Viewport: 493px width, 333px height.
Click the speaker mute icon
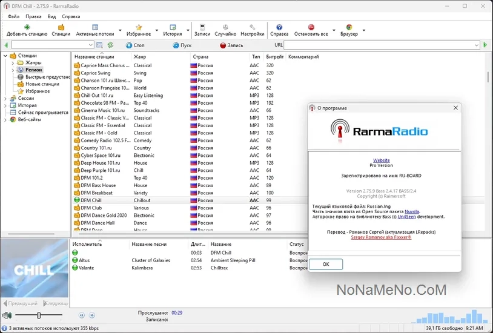coord(7,315)
